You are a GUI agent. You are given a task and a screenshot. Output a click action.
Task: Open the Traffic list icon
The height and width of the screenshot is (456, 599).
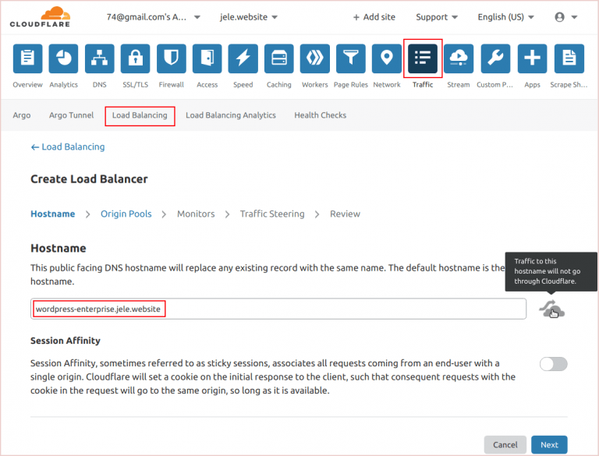[x=423, y=58]
